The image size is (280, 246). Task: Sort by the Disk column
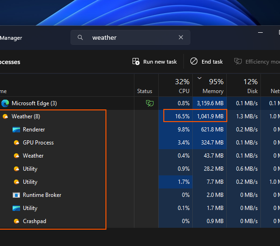pyautogui.click(x=244, y=85)
